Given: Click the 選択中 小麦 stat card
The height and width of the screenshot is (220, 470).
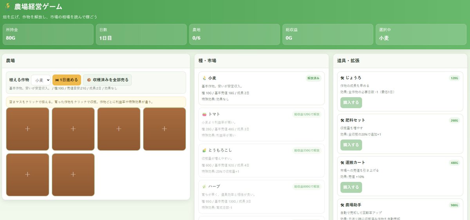Looking at the screenshot, I should point(421,34).
